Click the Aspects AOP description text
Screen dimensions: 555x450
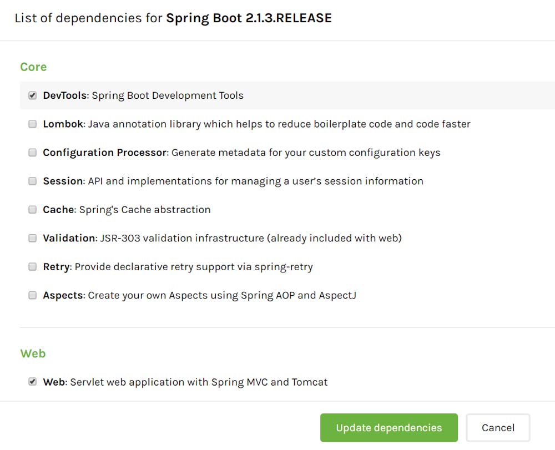point(222,295)
